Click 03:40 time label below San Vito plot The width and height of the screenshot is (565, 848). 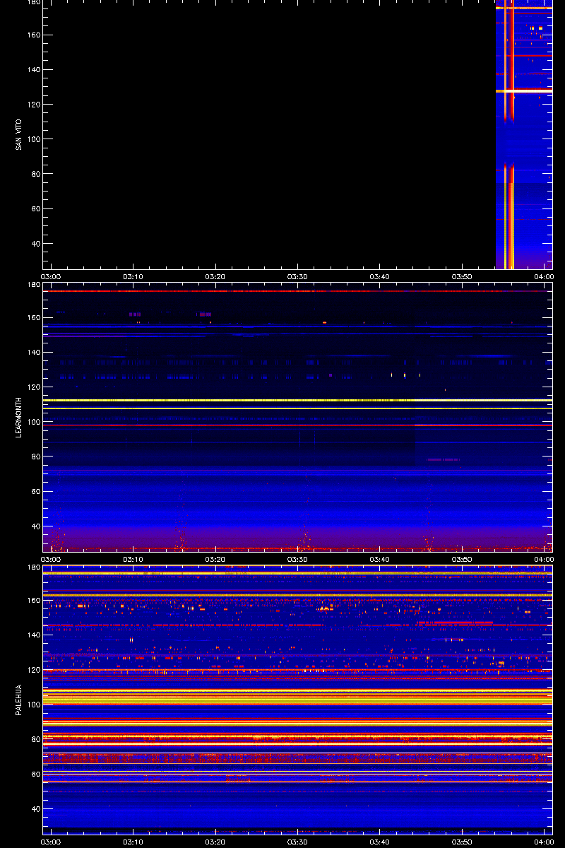(380, 277)
